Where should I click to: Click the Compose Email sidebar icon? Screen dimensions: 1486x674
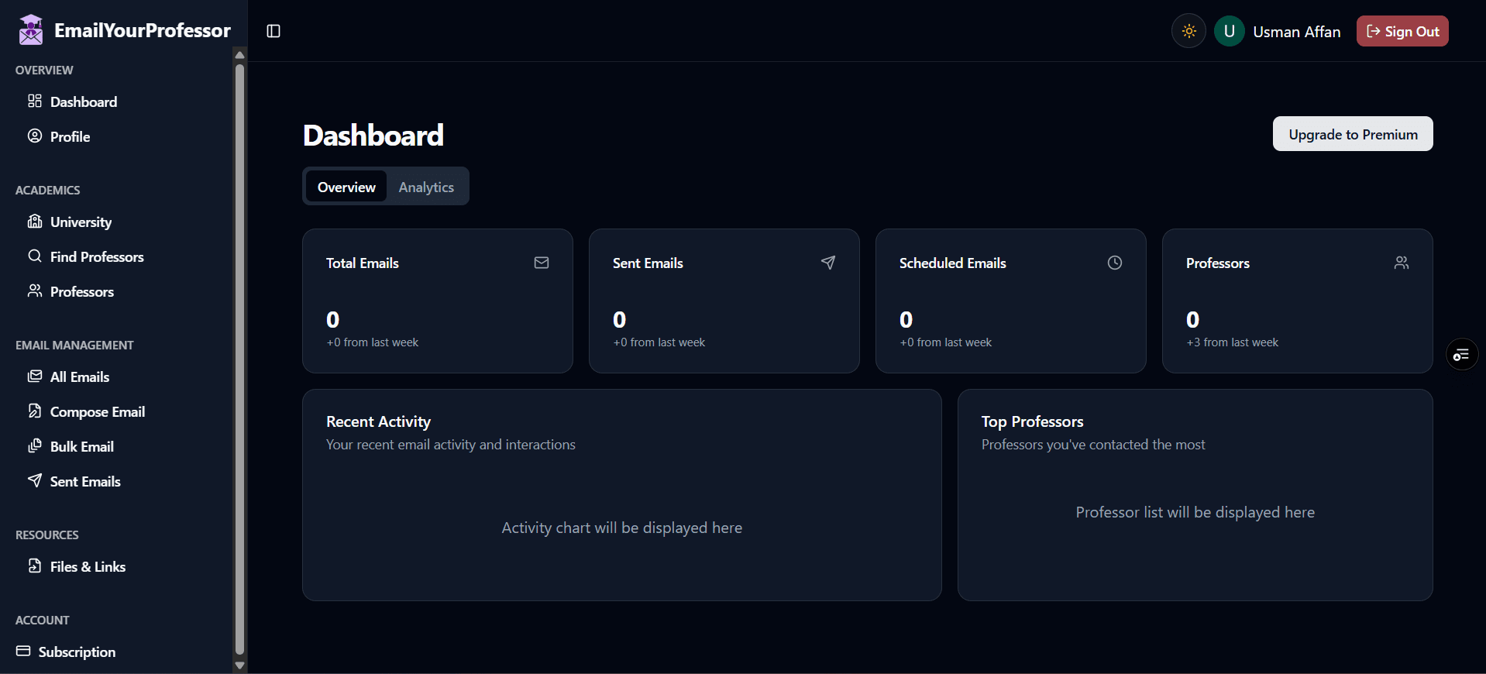tap(35, 411)
